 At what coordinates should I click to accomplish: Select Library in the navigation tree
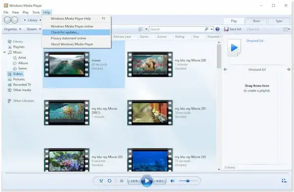15,42
